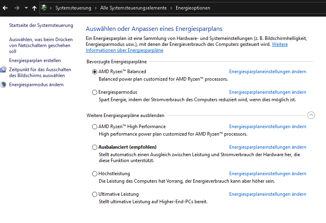Viewport: 326px width, 223px height.
Task: Select AMD Ryzen High Performance plan
Action: 94,127
